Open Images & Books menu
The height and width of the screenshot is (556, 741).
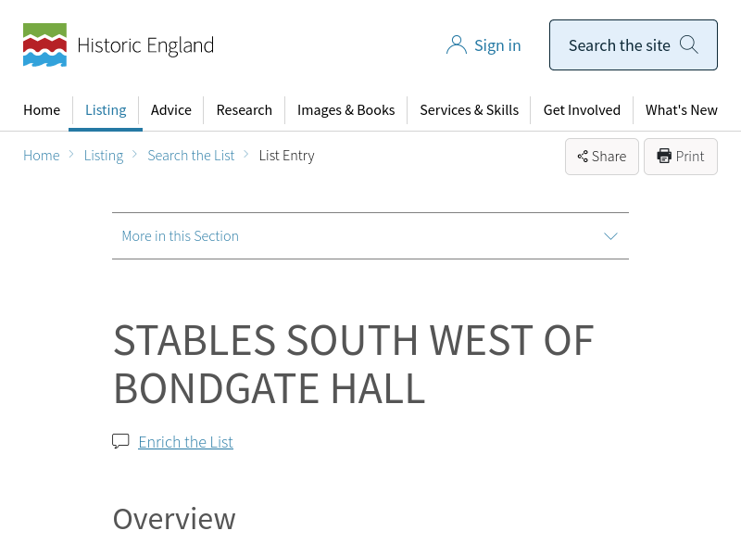tap(346, 110)
